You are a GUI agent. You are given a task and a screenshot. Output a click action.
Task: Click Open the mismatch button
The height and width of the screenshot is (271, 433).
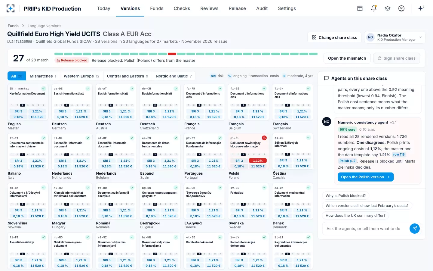[x=347, y=58]
